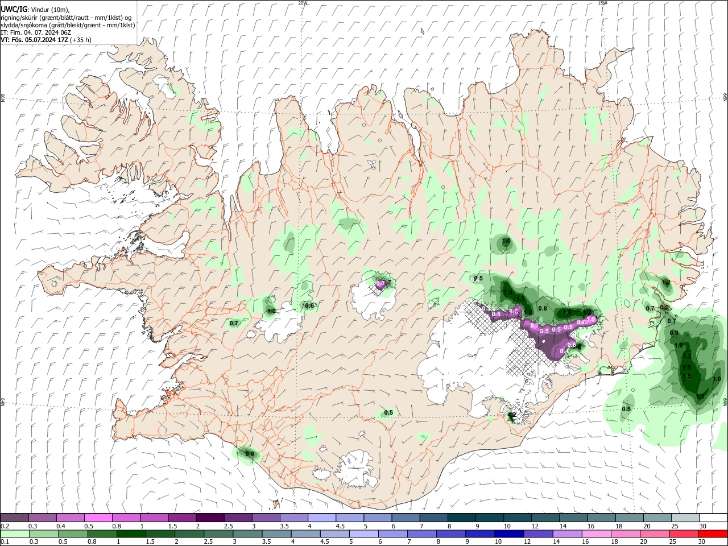Pick the grey-teal 16 mm sleet swatch
Image resolution: width=728 pixels, height=546 pixels.
(601, 518)
